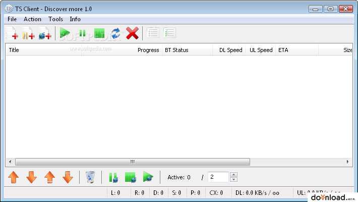Image resolution: width=358 pixels, height=202 pixels.
Task: Move the torrent to queue bottom
Action: (x=68, y=177)
